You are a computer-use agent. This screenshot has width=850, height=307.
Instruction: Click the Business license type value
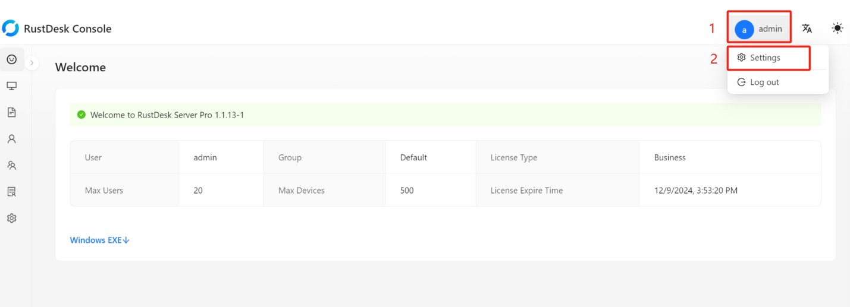pos(670,157)
